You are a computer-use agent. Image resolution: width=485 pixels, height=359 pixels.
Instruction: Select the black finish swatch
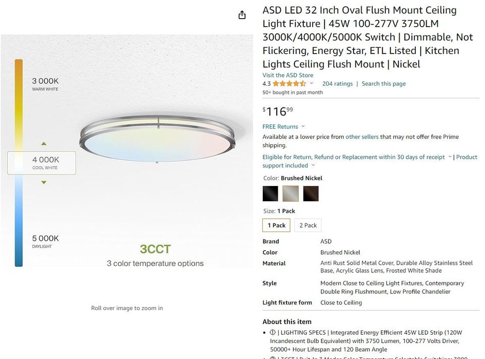270,193
